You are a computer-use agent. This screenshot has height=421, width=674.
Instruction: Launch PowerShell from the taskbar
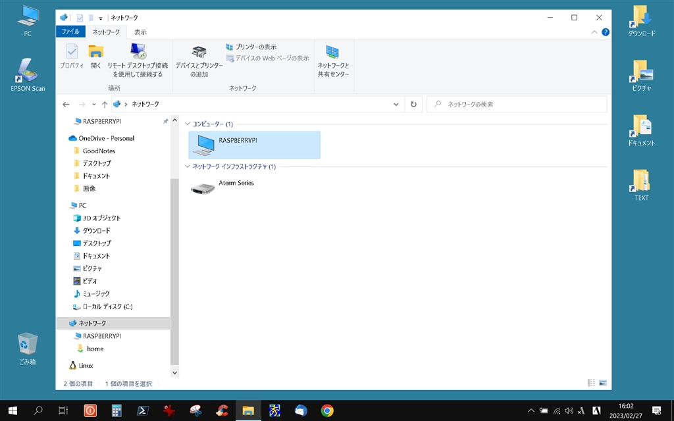[x=143, y=410]
